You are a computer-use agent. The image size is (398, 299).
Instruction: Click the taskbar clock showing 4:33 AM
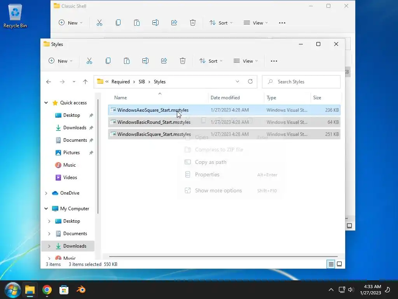tap(370, 290)
